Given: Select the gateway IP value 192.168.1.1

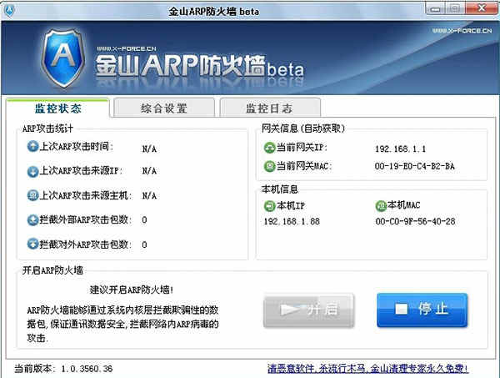Looking at the screenshot, I should [401, 149].
